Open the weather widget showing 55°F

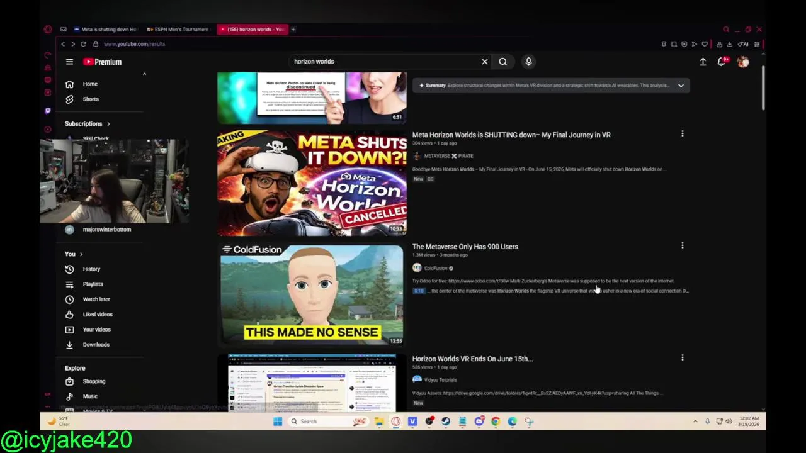tap(58, 422)
